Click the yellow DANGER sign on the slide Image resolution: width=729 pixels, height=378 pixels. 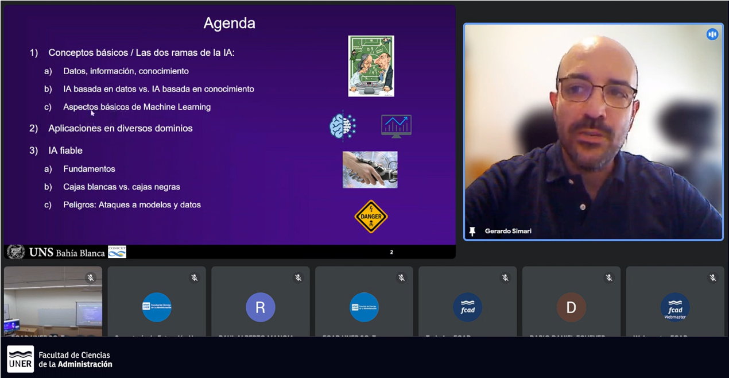[371, 217]
